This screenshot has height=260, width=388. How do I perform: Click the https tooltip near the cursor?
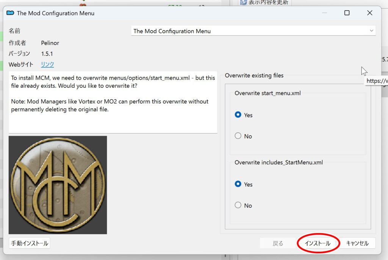point(377,81)
